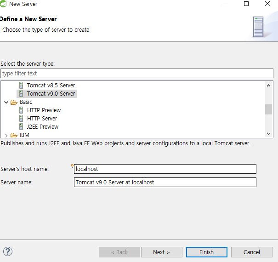This screenshot has height=262, width=278.
Task: Select HTTP Server in the list
Action: coord(42,118)
